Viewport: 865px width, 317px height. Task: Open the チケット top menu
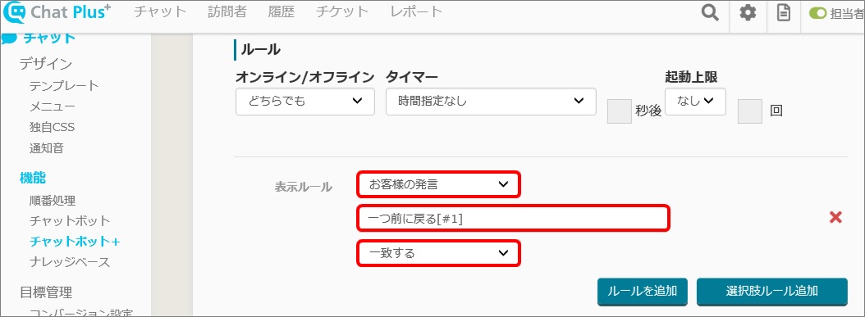342,12
